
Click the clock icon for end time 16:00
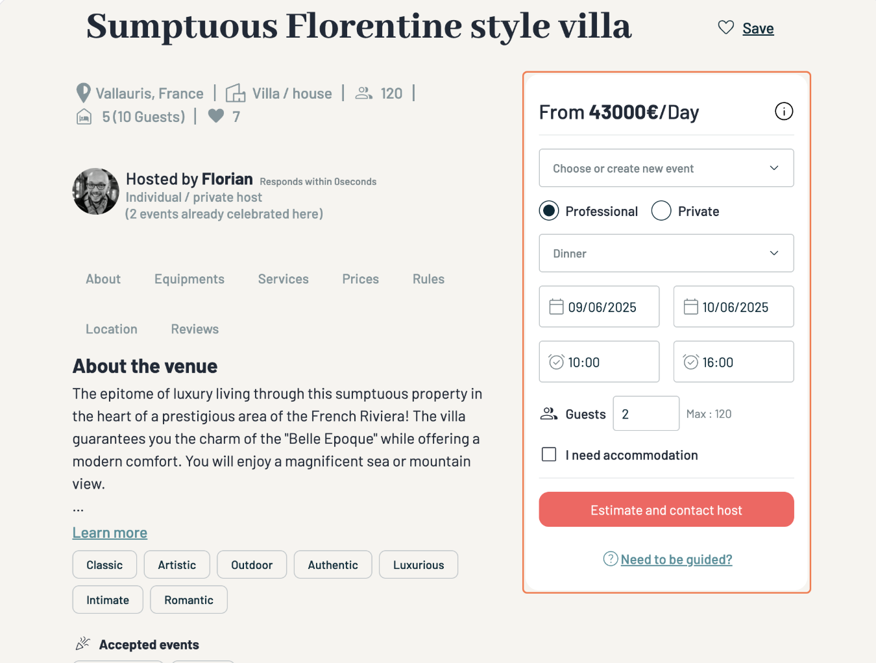tap(691, 362)
